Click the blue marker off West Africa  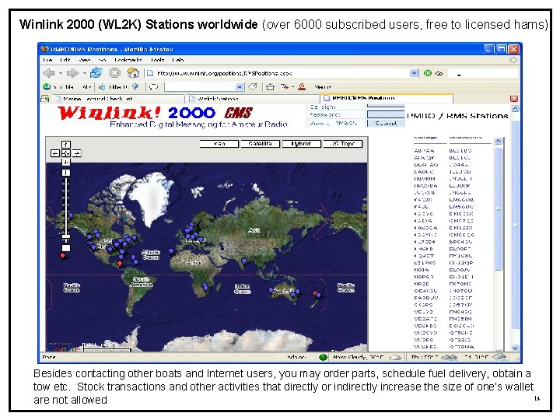[171, 251]
